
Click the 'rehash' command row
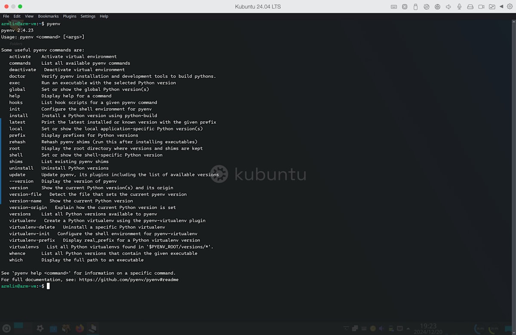(103, 142)
